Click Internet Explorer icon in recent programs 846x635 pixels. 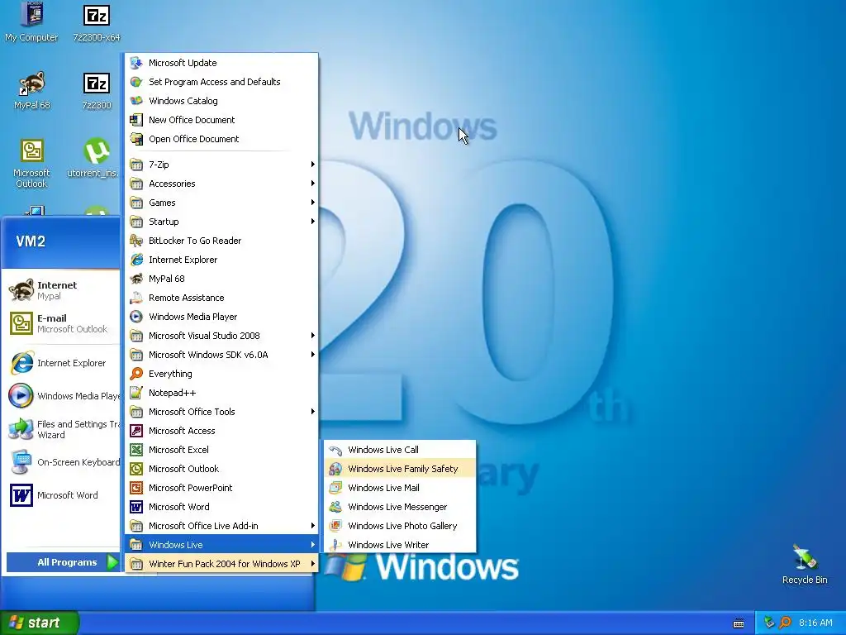pos(21,363)
